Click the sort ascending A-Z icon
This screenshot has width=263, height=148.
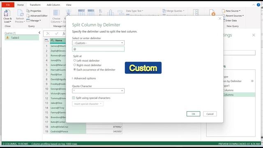100,11
